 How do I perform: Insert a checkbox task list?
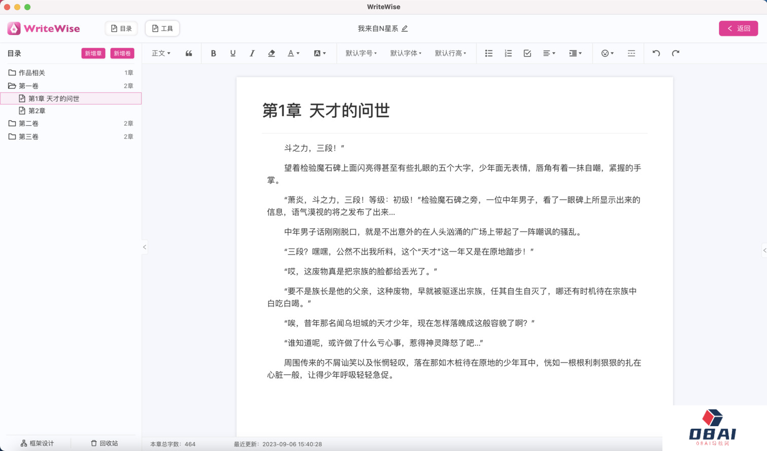pos(527,53)
